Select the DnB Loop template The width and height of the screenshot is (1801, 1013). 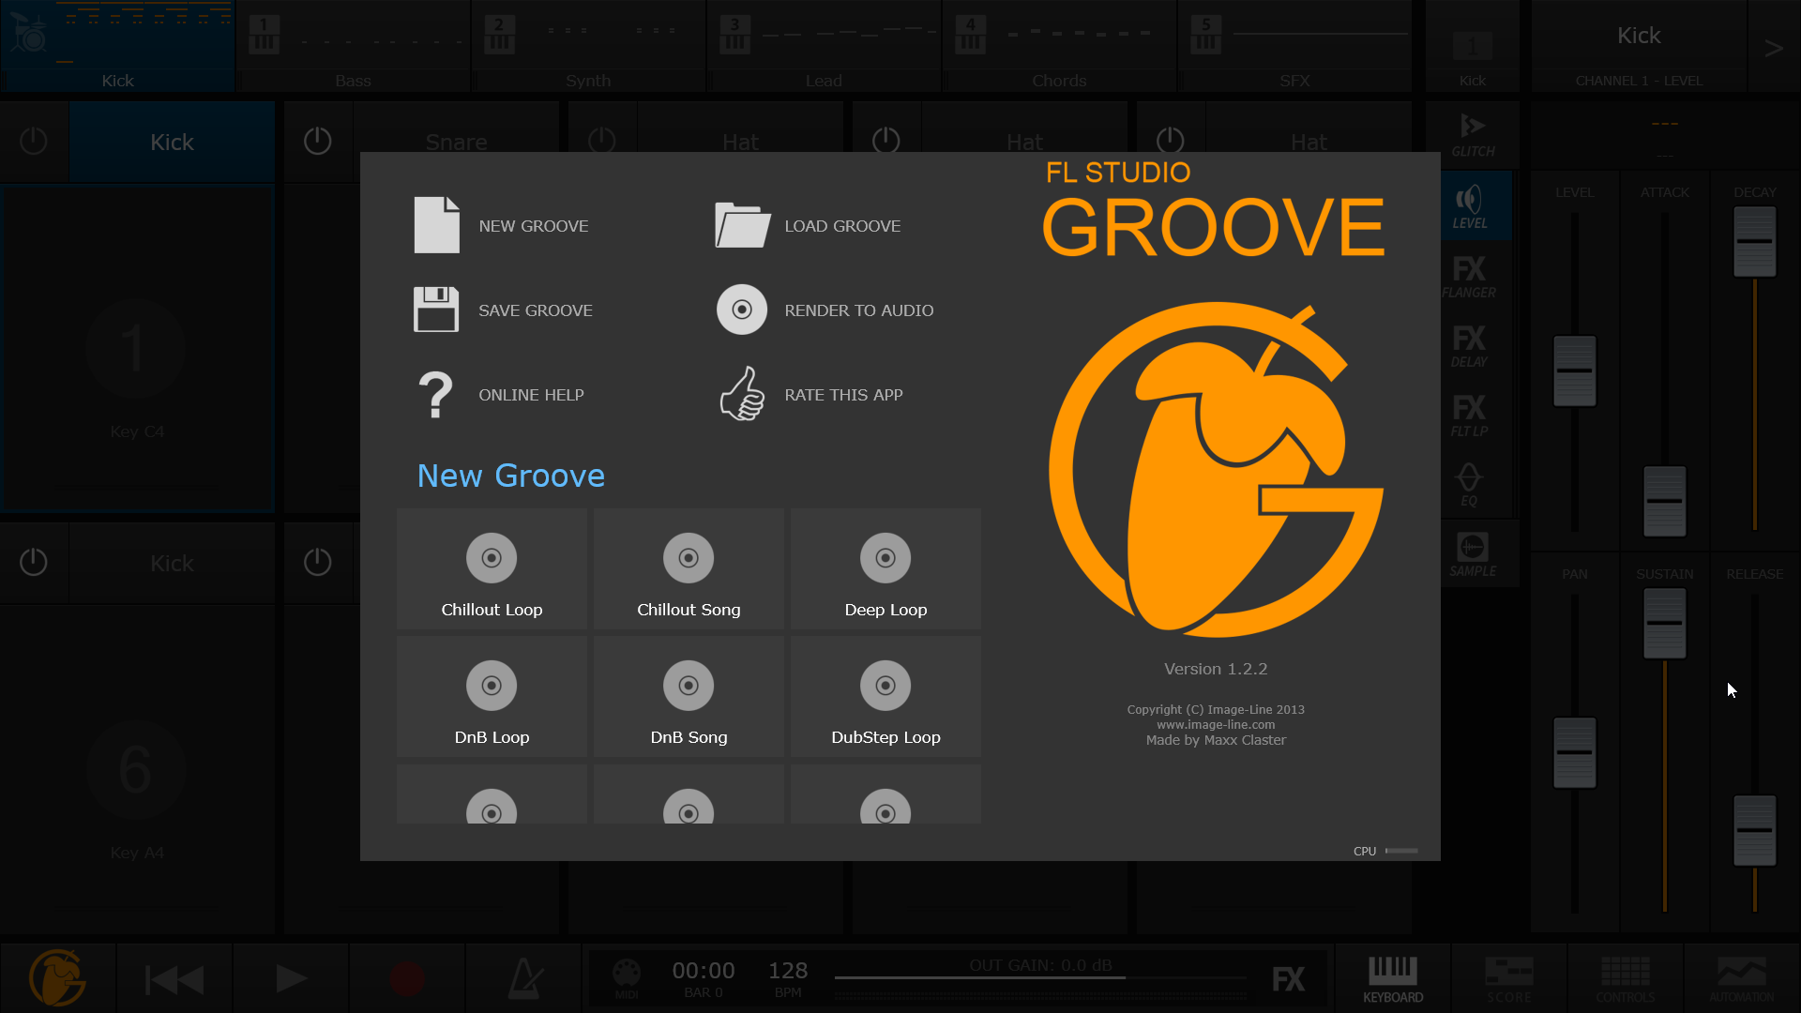pos(492,697)
